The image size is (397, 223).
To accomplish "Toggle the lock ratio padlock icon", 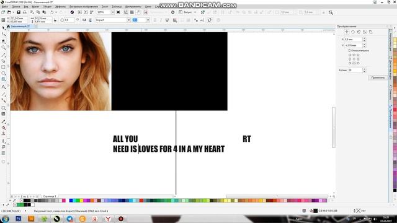I will [x=55, y=20].
